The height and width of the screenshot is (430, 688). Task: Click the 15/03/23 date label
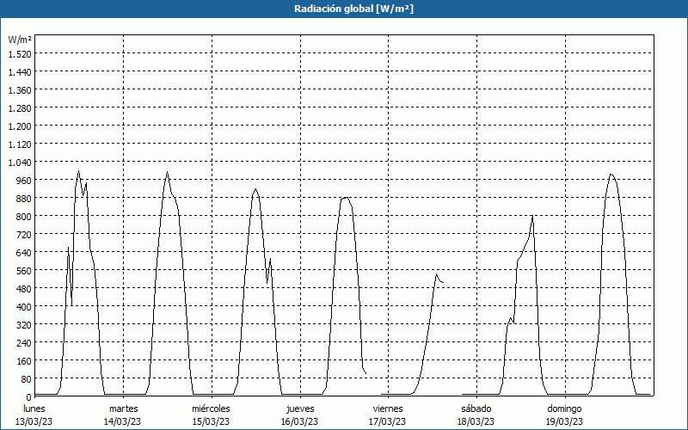coord(211,421)
